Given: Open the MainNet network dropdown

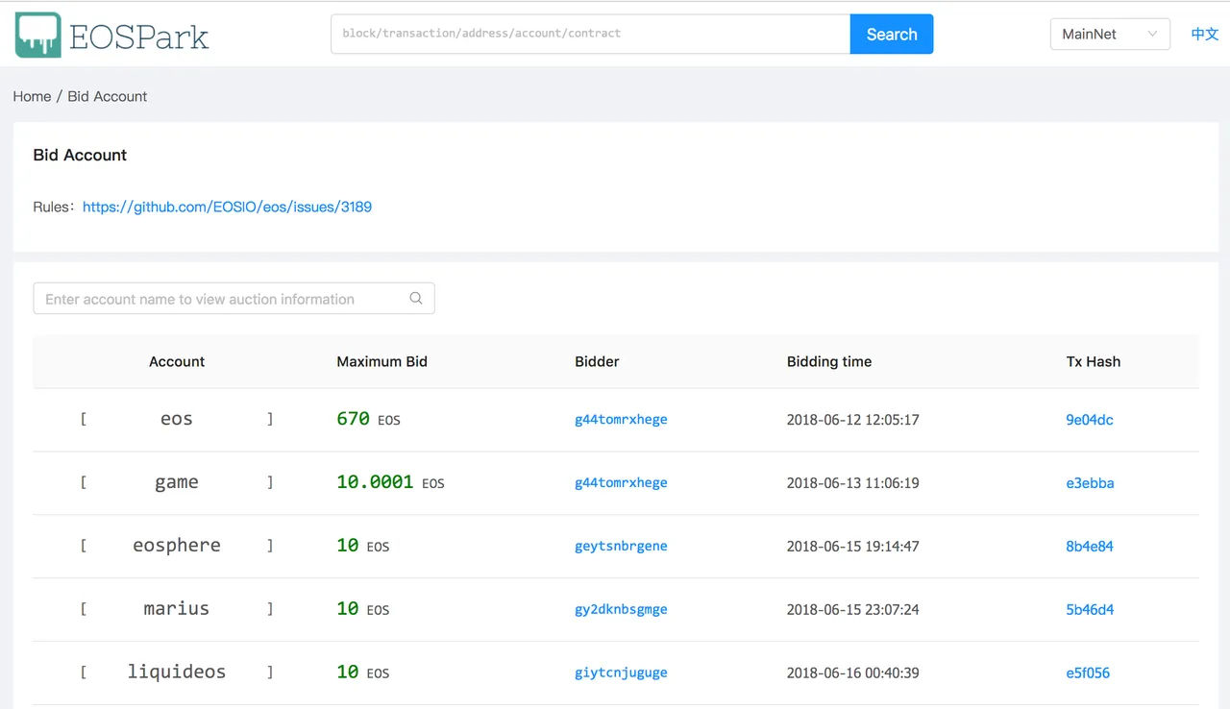Looking at the screenshot, I should point(1110,35).
